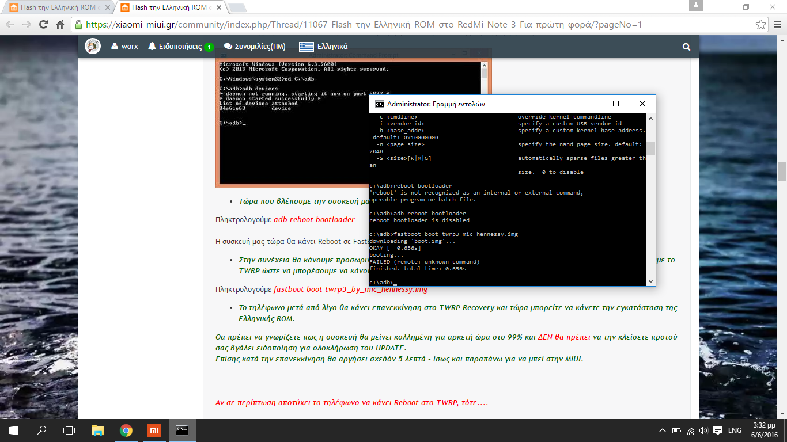Click the command prompt window title icon
Image resolution: width=787 pixels, height=442 pixels.
(x=380, y=104)
